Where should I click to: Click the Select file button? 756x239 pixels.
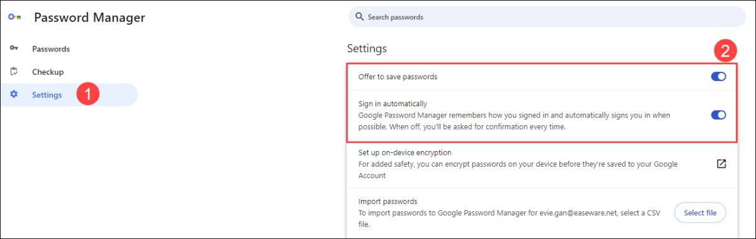pyautogui.click(x=700, y=213)
